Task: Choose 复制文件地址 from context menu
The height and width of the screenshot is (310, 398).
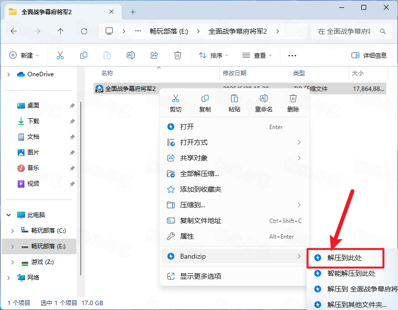Action: pyautogui.click(x=234, y=221)
